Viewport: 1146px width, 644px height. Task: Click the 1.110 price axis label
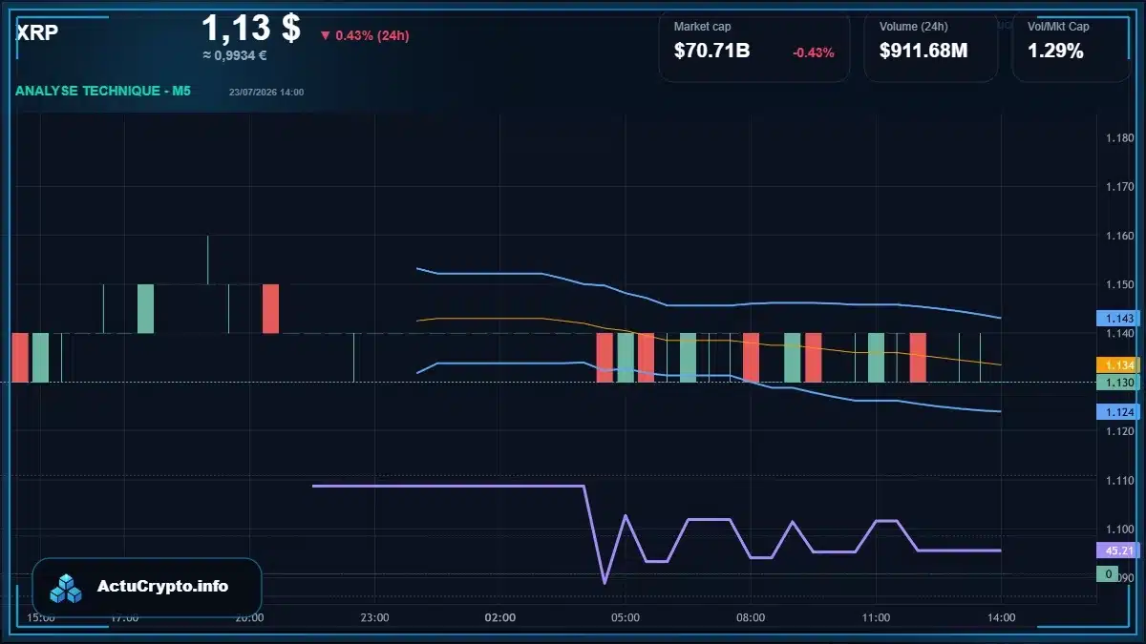[x=1119, y=481]
